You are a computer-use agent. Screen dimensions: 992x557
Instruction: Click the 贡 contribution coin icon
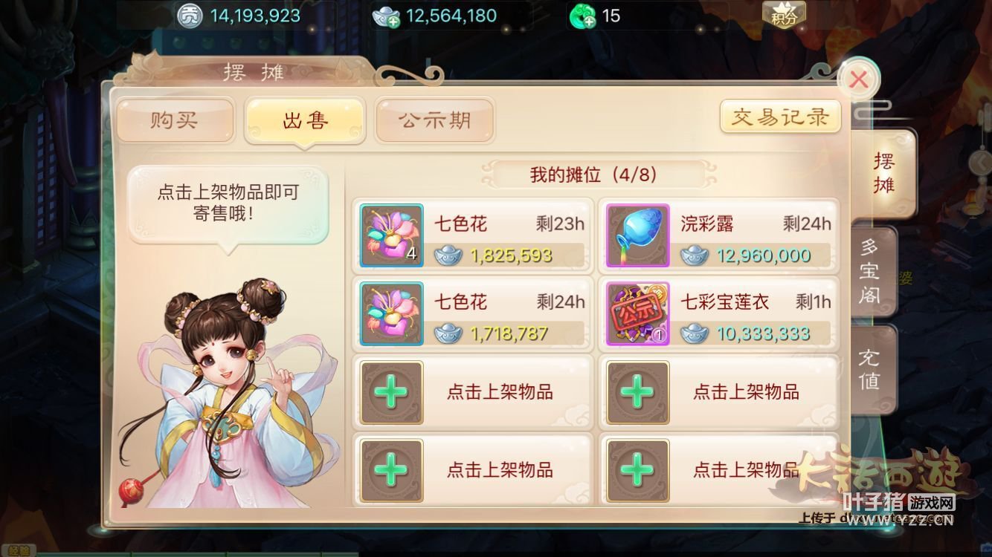191,16
